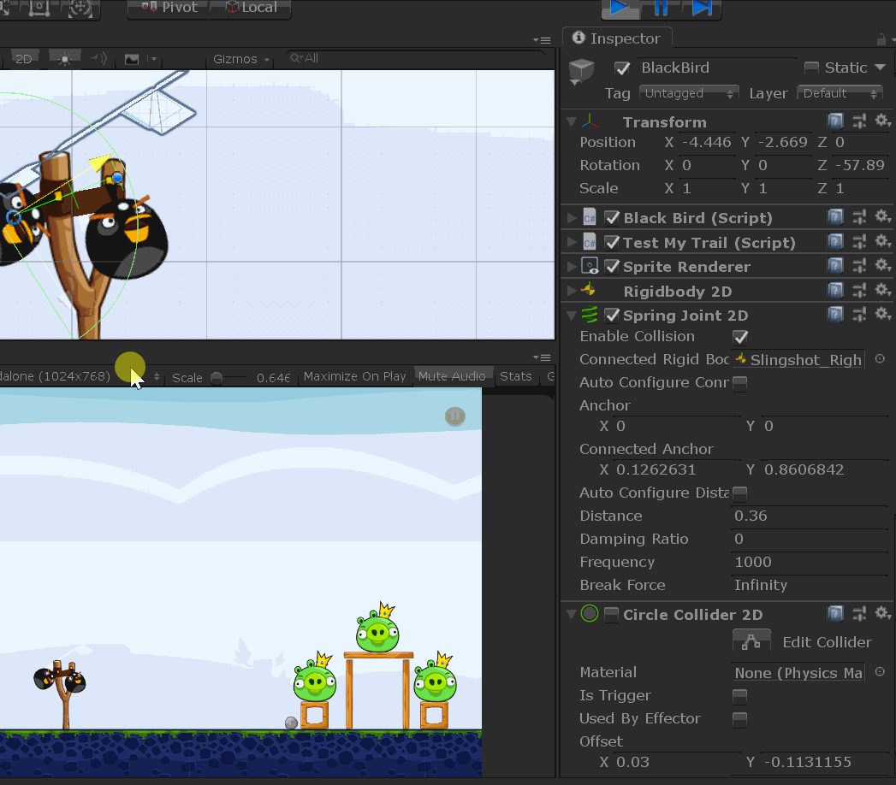Viewport: 896px width, 785px height.
Task: Click Distance value 0.36
Action: pos(810,516)
